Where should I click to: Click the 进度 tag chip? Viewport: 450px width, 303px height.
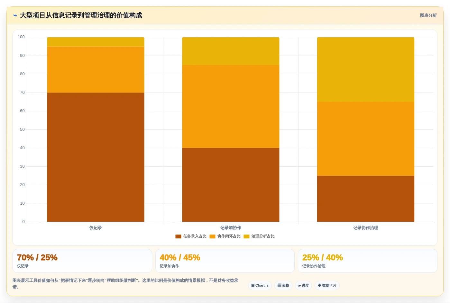[303, 285]
